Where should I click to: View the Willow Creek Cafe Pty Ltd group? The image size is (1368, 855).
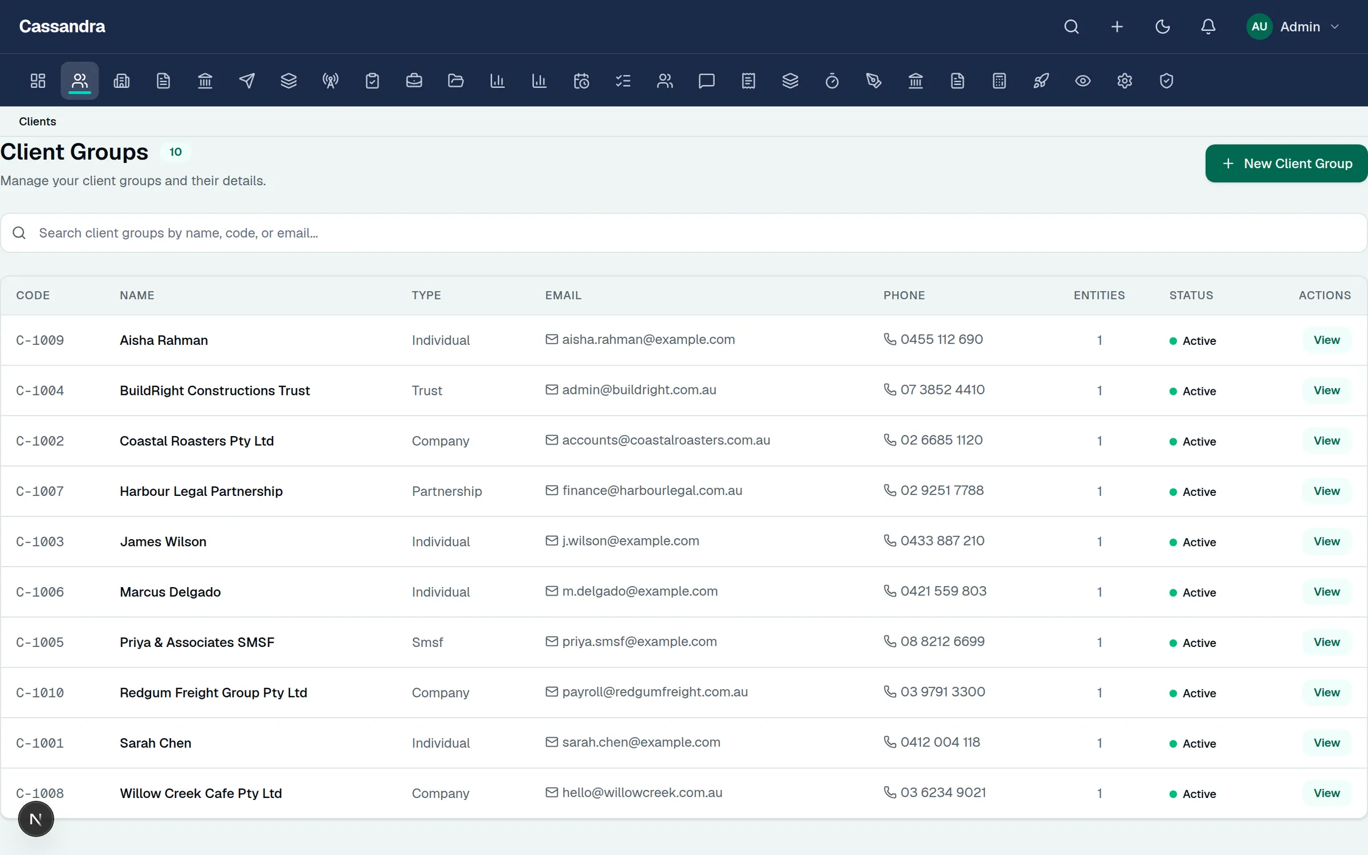pyautogui.click(x=1327, y=793)
